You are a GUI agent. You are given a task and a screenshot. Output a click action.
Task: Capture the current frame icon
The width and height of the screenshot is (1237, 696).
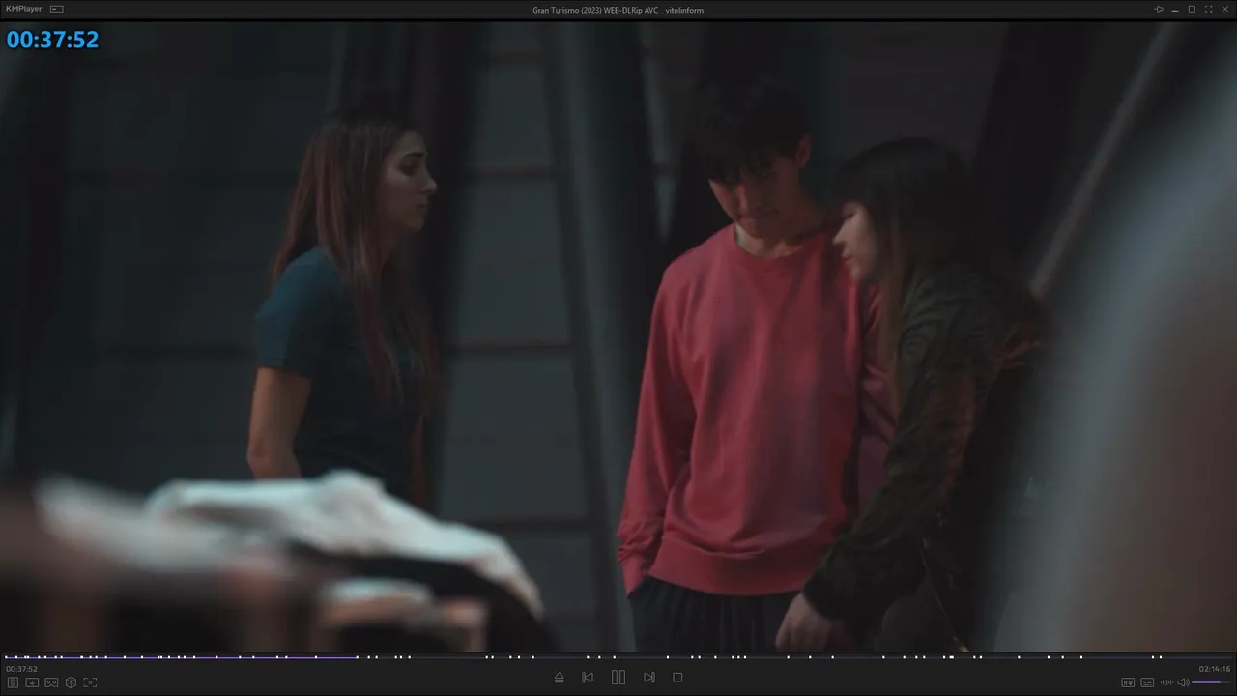(x=90, y=682)
